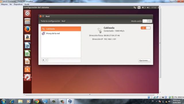Viewport: 184px width, 104px height.
Task: Open VirtualBox Máquina menu
Action: [4, 4]
